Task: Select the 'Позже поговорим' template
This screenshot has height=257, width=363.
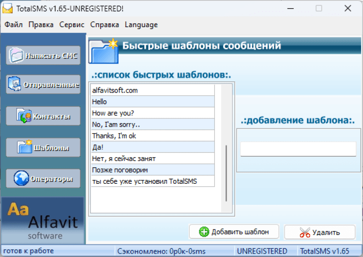Action: (153, 170)
